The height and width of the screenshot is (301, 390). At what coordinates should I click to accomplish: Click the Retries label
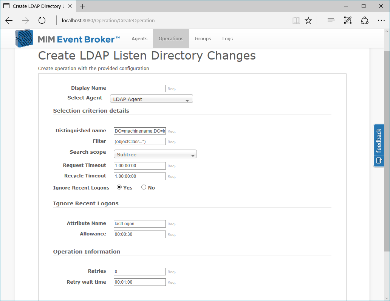pyautogui.click(x=97, y=271)
